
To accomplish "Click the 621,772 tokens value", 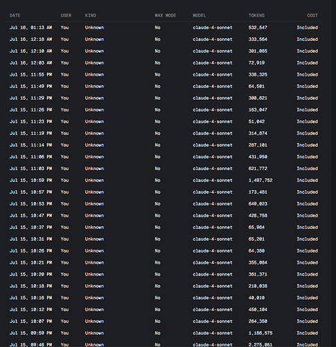I will (x=258, y=169).
